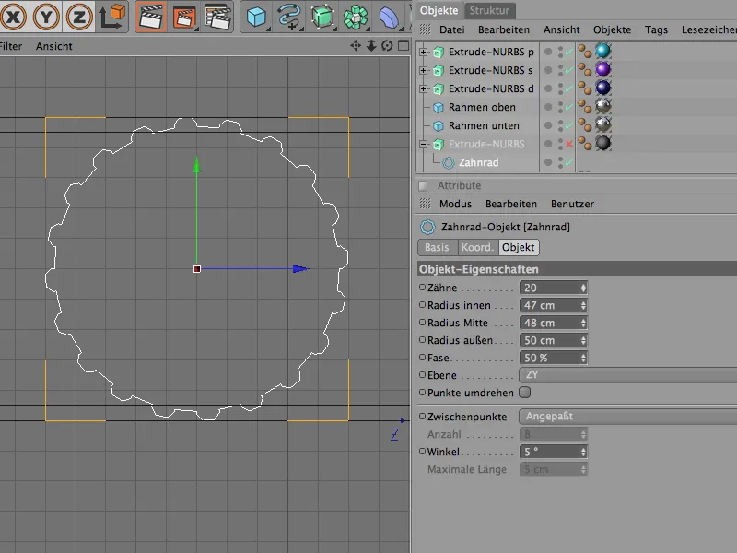Screen dimensions: 737x553
Task: Click the render view clapperboard icon
Action: (151, 17)
